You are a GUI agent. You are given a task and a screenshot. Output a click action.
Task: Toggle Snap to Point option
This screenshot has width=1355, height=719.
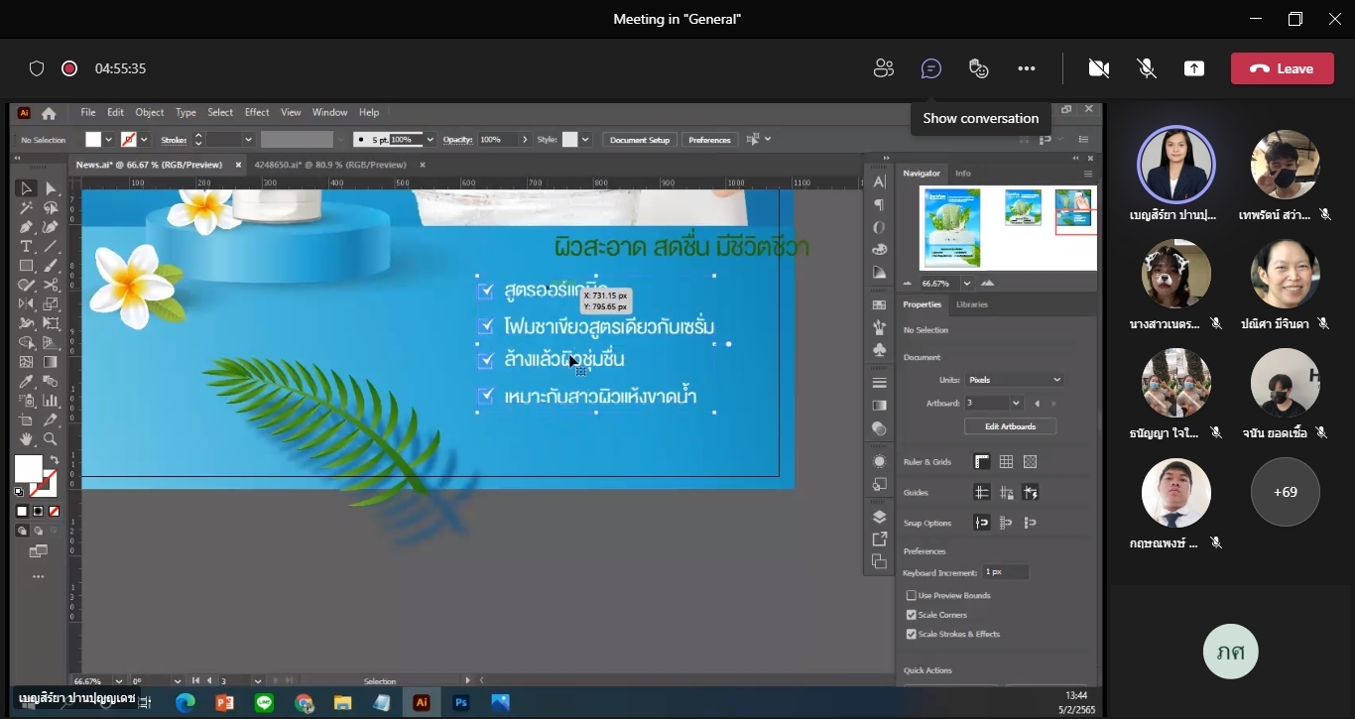coord(982,523)
